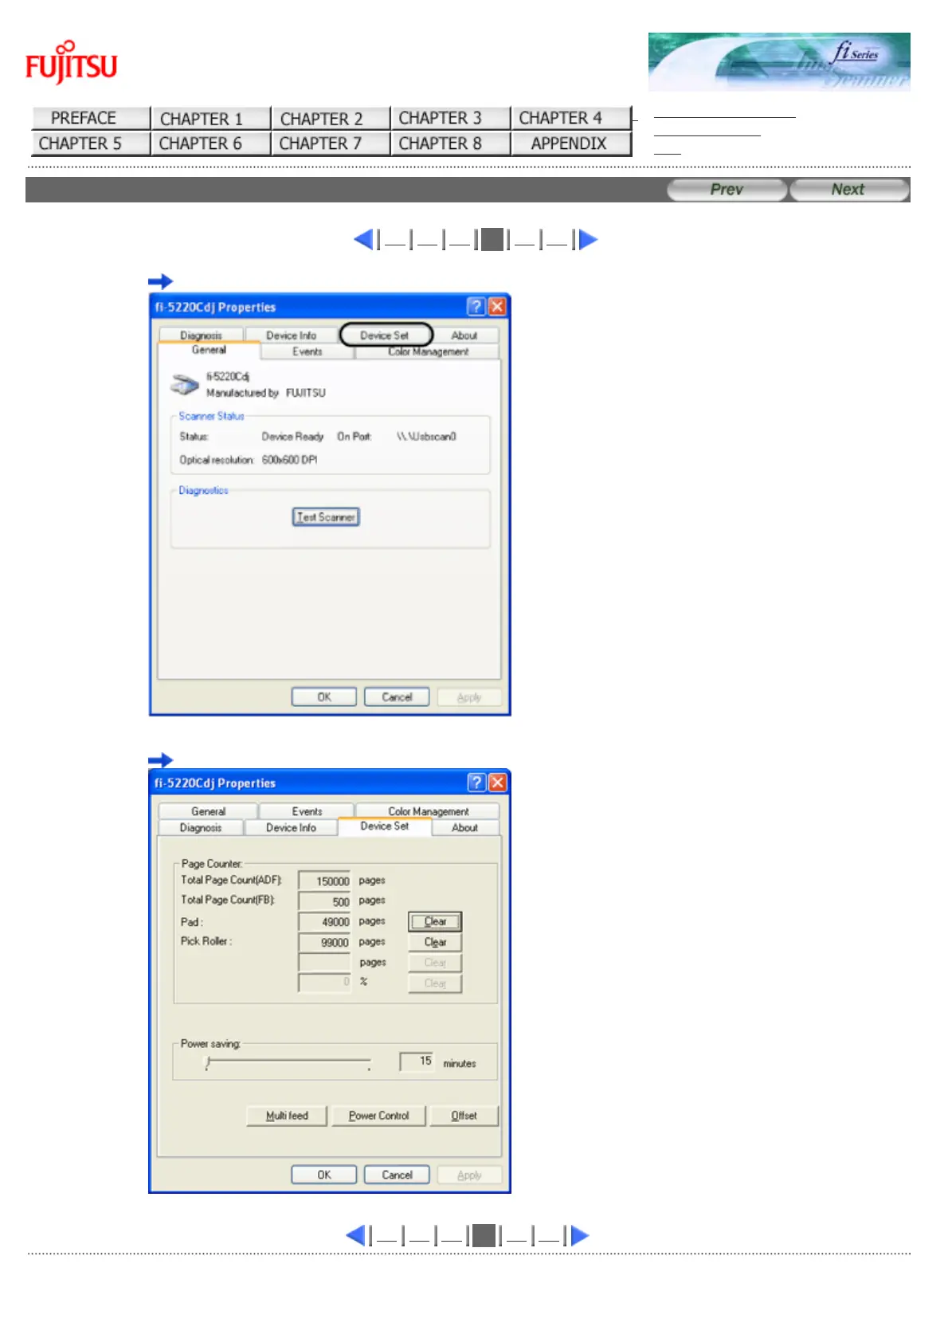Click the Pad counter field showing 49000
Image resolution: width=948 pixels, height=1342 pixels.
tap(324, 922)
